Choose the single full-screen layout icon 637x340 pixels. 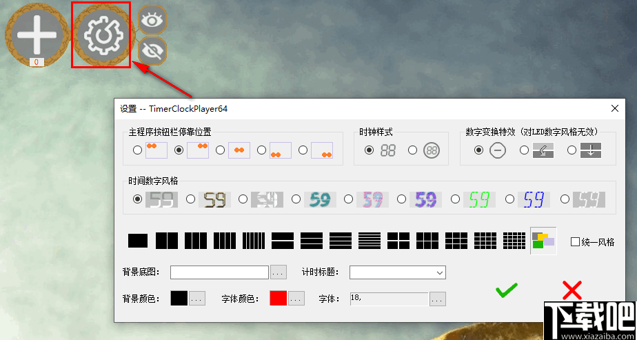click(x=138, y=241)
